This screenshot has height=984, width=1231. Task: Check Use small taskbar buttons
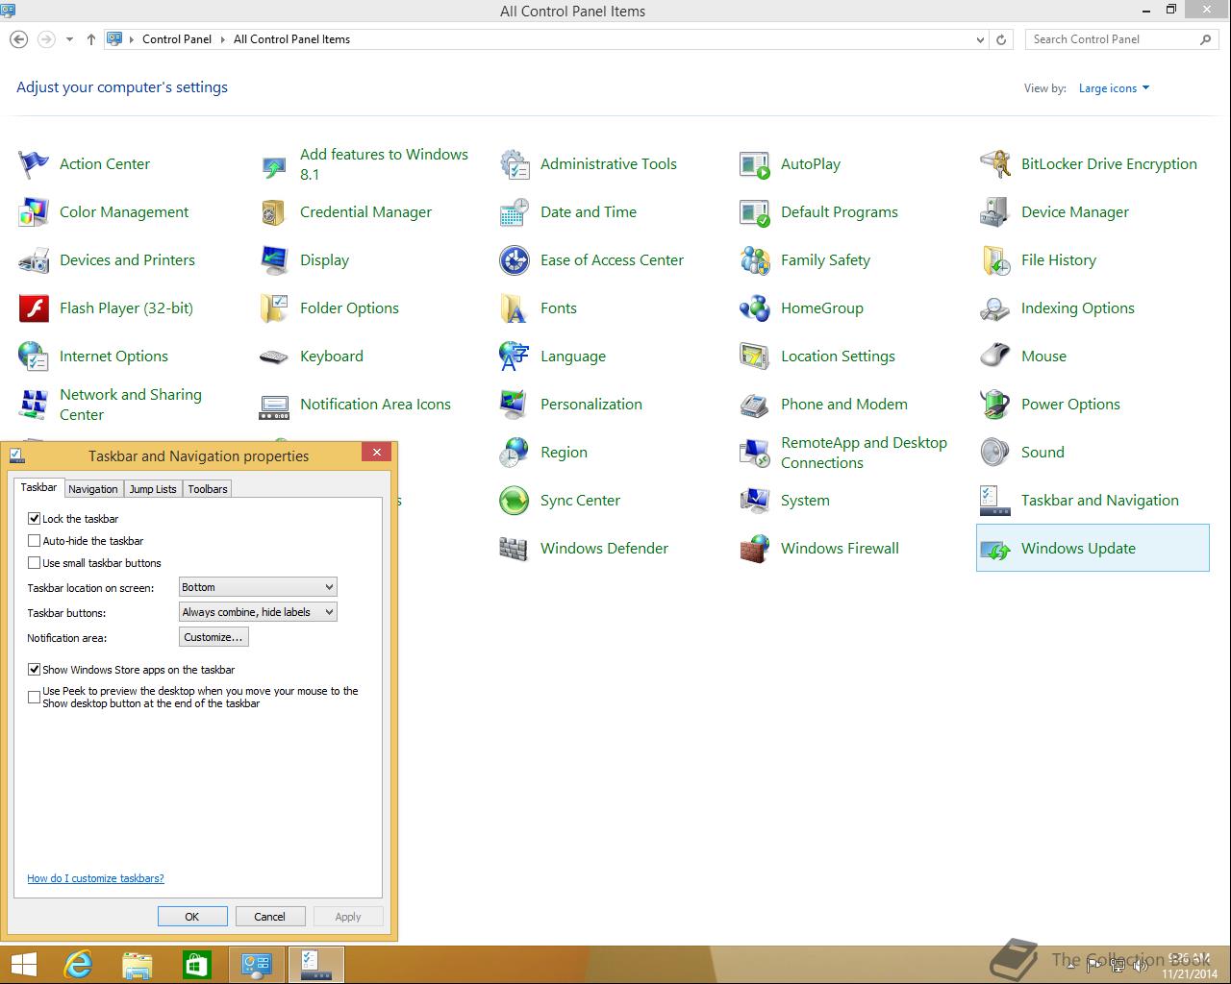(x=35, y=563)
